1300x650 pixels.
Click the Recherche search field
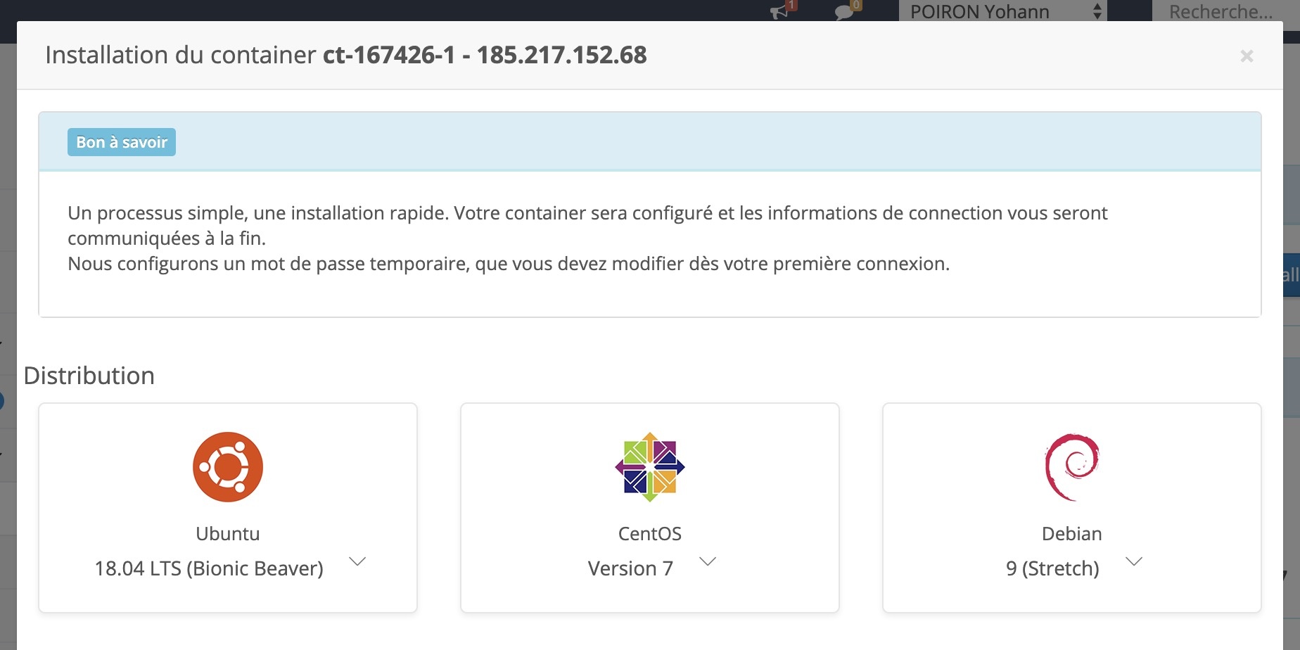pos(1221,11)
